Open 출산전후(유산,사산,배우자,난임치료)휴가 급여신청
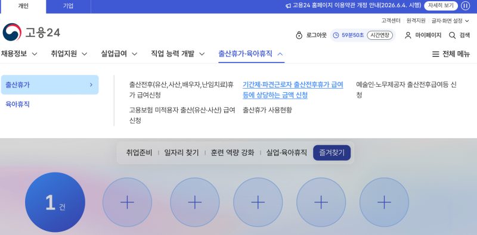This screenshot has width=477, height=235. point(182,90)
